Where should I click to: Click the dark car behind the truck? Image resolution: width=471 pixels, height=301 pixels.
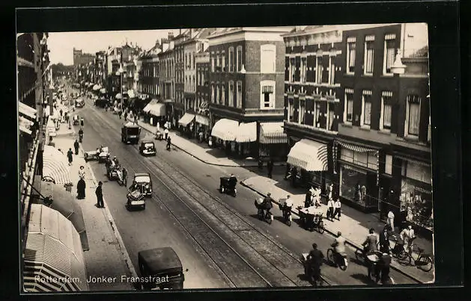148,148
